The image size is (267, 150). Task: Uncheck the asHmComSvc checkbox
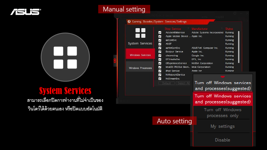pos(160,48)
